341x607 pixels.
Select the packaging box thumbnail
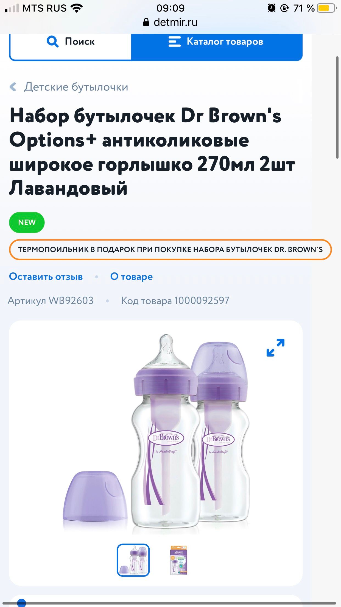(x=178, y=560)
